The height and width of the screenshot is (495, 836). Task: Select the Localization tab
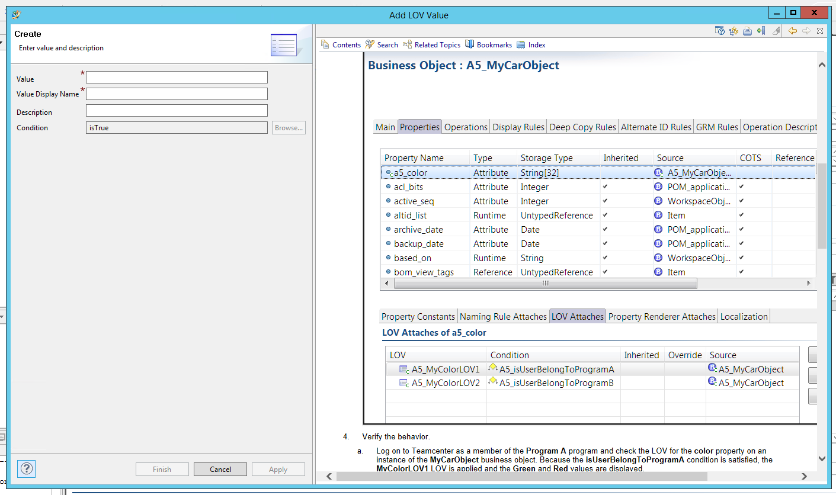click(x=744, y=316)
